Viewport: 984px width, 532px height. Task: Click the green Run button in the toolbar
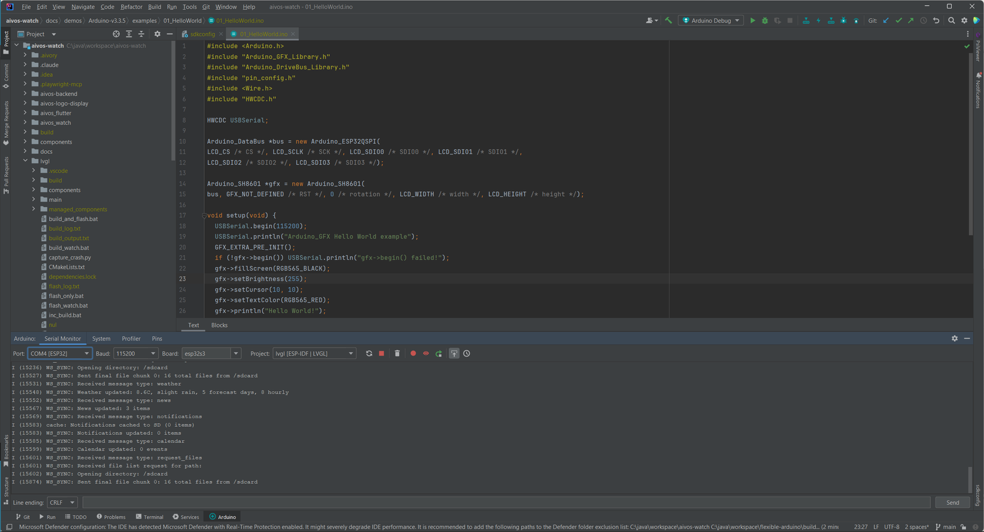752,20
